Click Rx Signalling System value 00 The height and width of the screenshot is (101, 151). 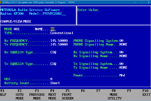tap(121, 52)
